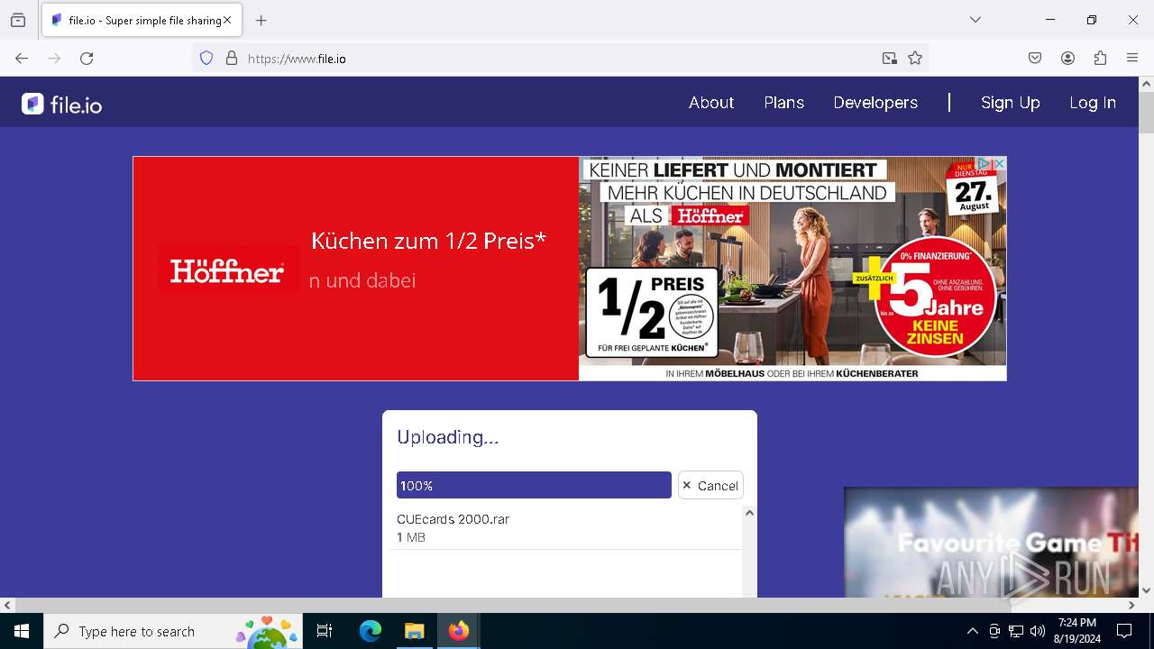Image resolution: width=1154 pixels, height=649 pixels.
Task: Open network status tray icon
Action: pyautogui.click(x=1016, y=631)
